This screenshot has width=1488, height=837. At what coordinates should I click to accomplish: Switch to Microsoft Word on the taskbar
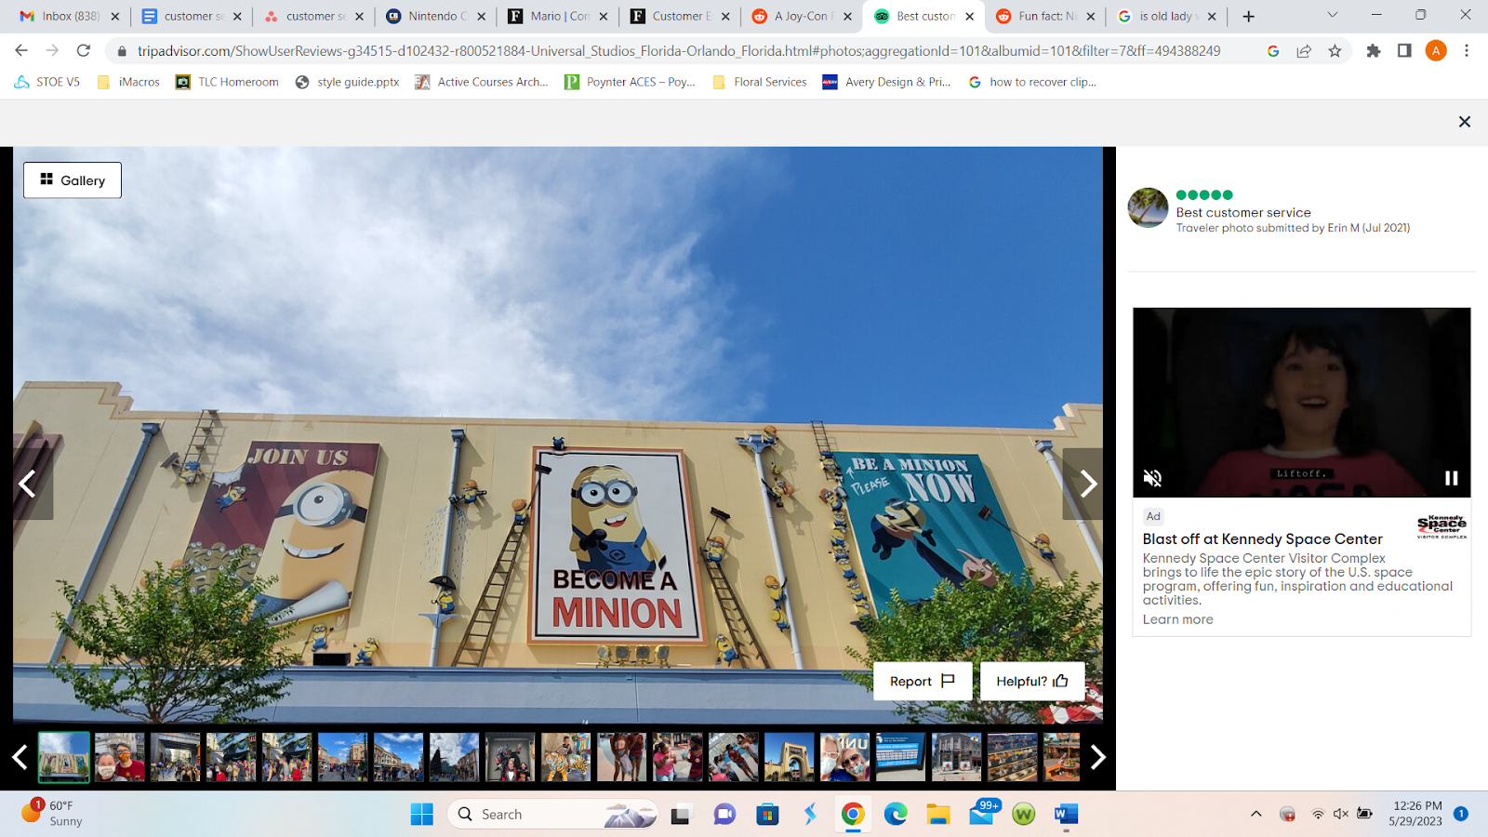1066,815
